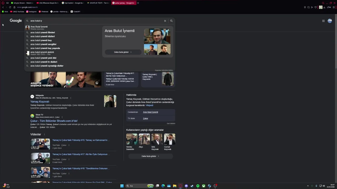Open the Pinterest bookmark
The height and width of the screenshot is (189, 337).
(43, 12)
